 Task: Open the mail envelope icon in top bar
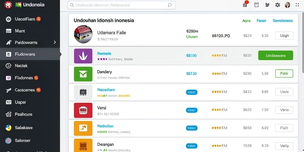tap(256, 5)
